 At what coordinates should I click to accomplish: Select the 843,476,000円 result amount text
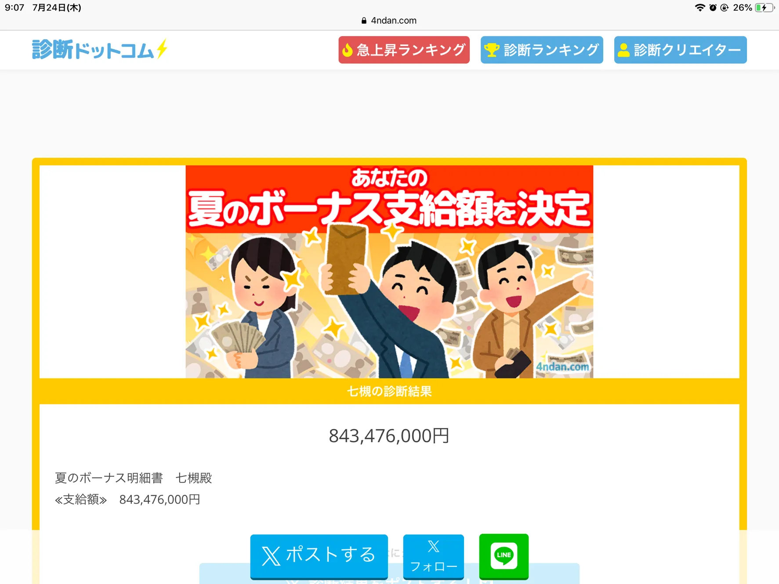pyautogui.click(x=389, y=435)
